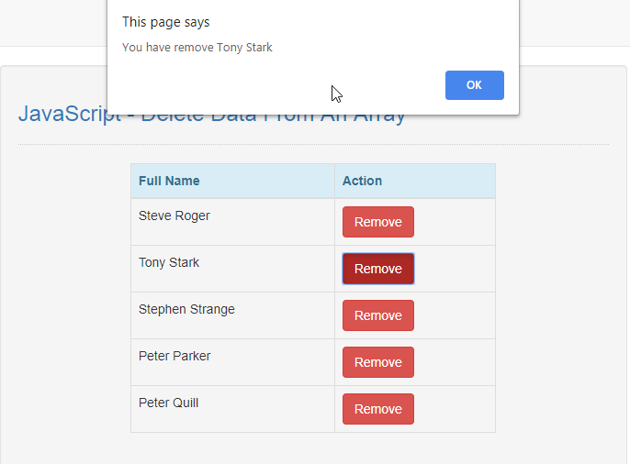Select the Steve Roger name cell
The height and width of the screenshot is (464, 630).
tap(174, 216)
